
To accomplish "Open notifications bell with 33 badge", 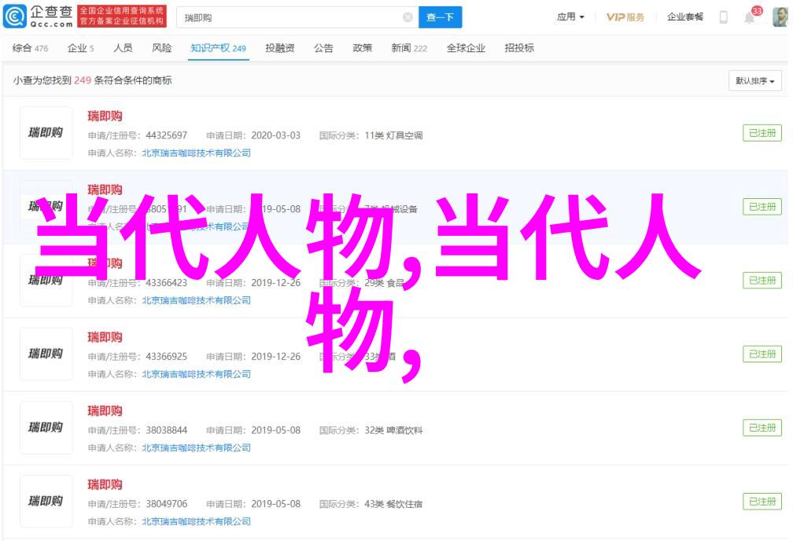I will 749,17.
